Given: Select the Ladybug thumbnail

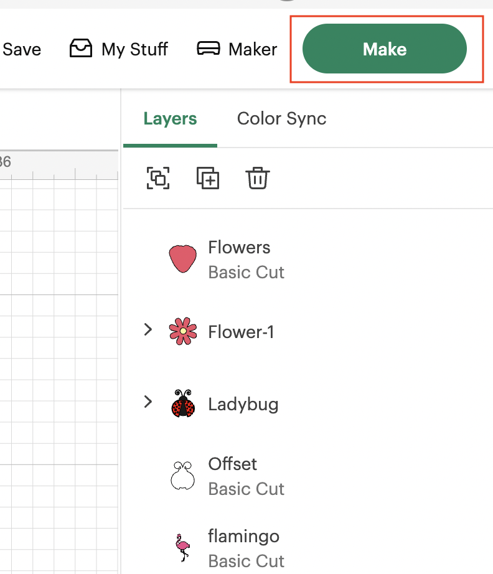Looking at the screenshot, I should 183,403.
